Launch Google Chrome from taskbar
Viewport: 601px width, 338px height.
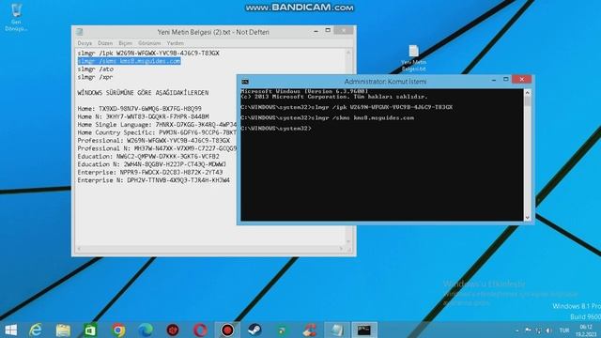point(118,330)
